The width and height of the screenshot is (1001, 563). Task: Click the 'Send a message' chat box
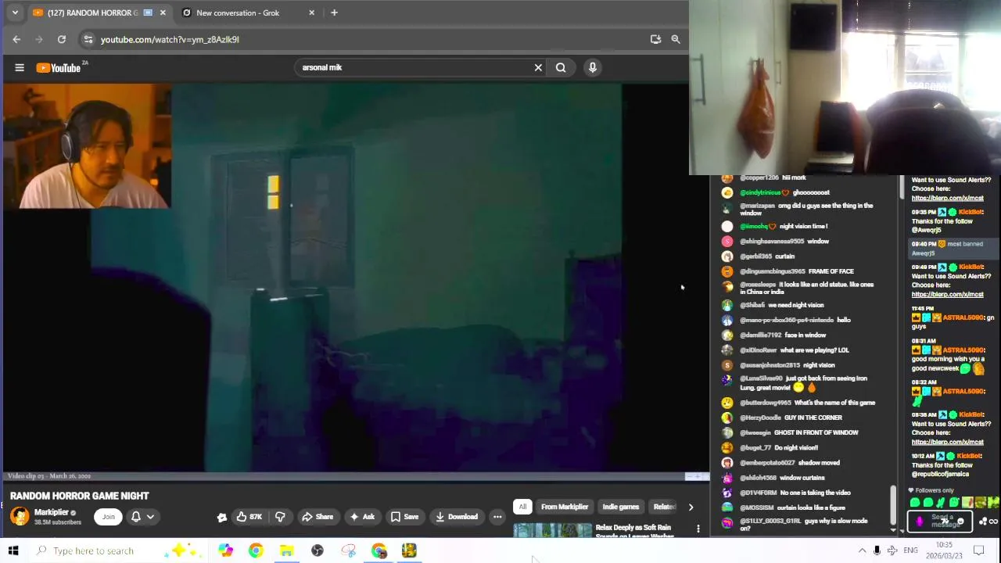940,520
